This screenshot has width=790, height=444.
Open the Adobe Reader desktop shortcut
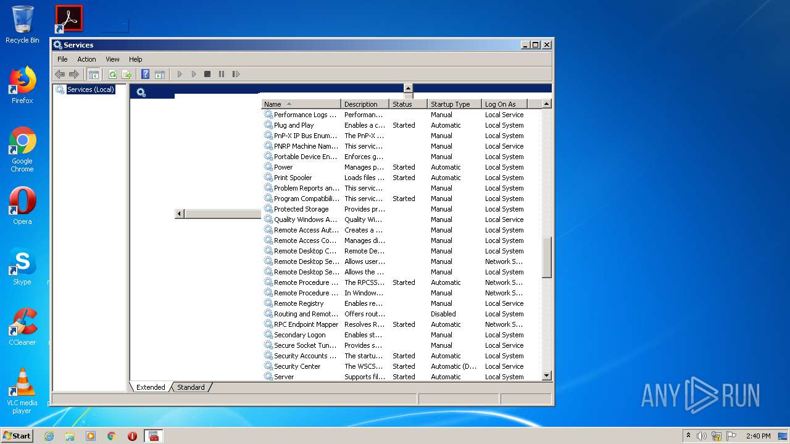[x=69, y=18]
